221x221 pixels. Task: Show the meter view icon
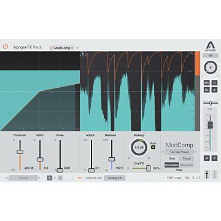pos(214,174)
